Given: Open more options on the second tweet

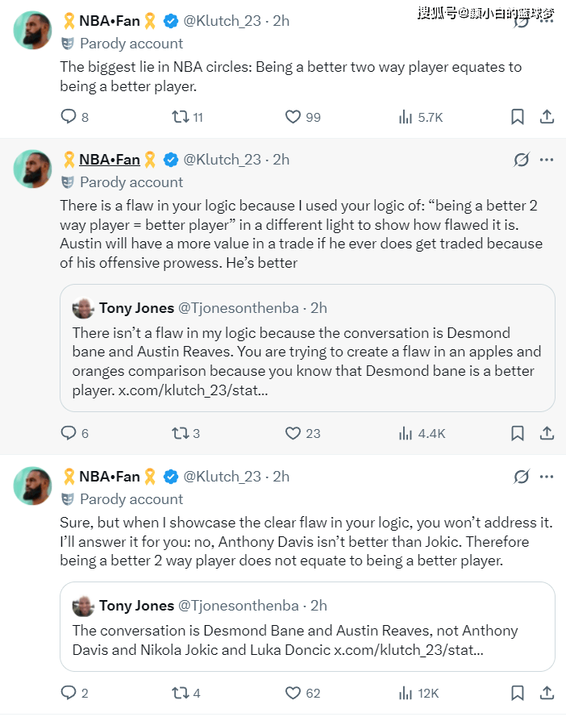Looking at the screenshot, I should (x=547, y=160).
